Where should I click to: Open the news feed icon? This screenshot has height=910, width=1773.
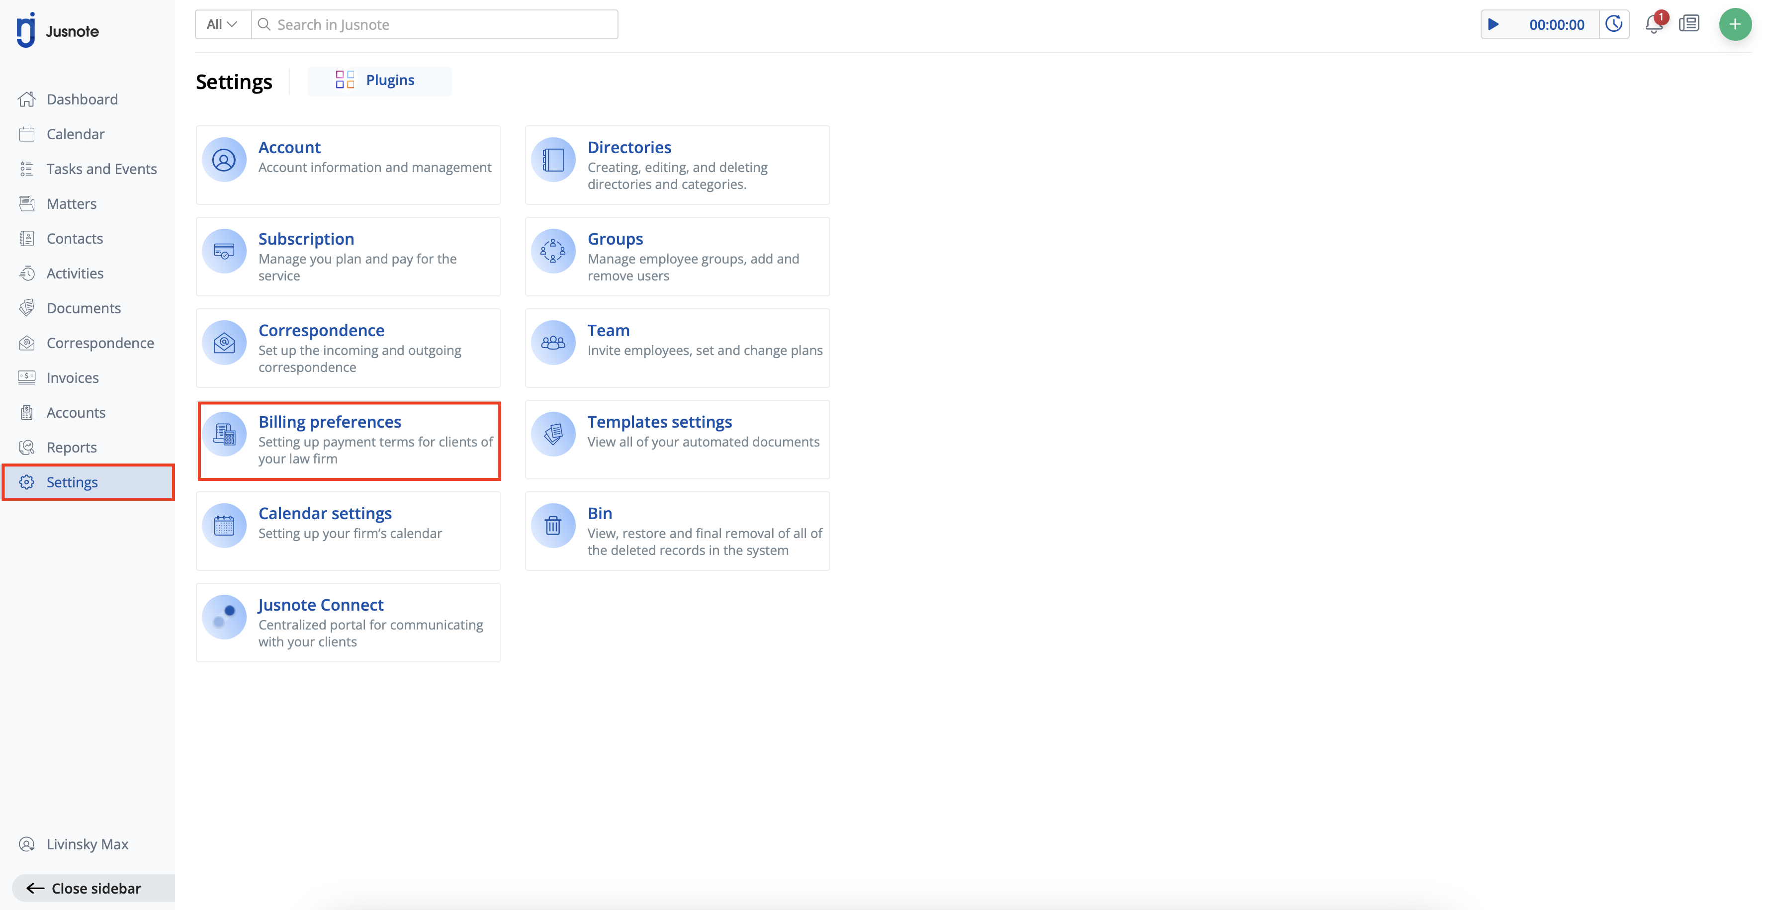(x=1689, y=24)
